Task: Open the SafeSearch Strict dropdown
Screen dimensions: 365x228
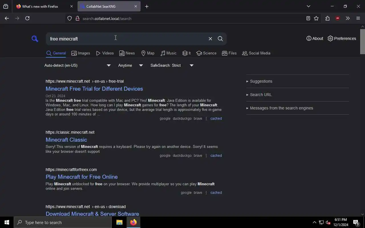Action: (x=172, y=66)
